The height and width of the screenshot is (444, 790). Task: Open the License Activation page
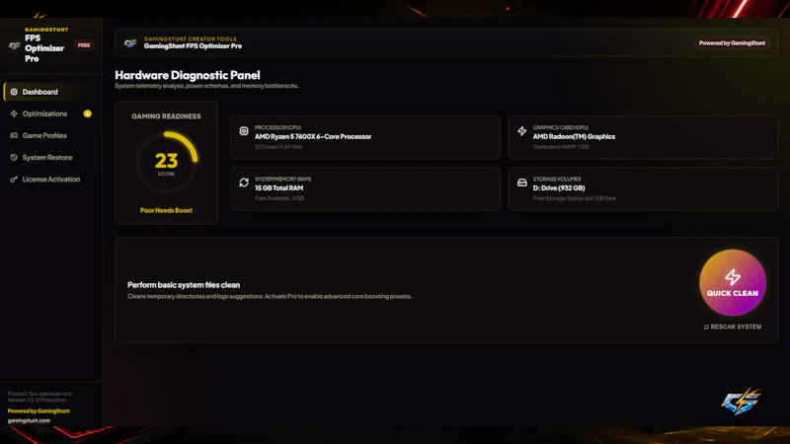[51, 180]
